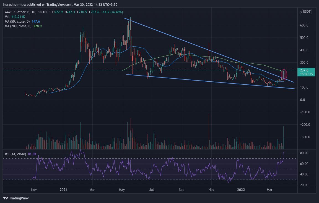Open the USDT currency selector
This screenshot has height=203, width=319.
tap(307, 12)
